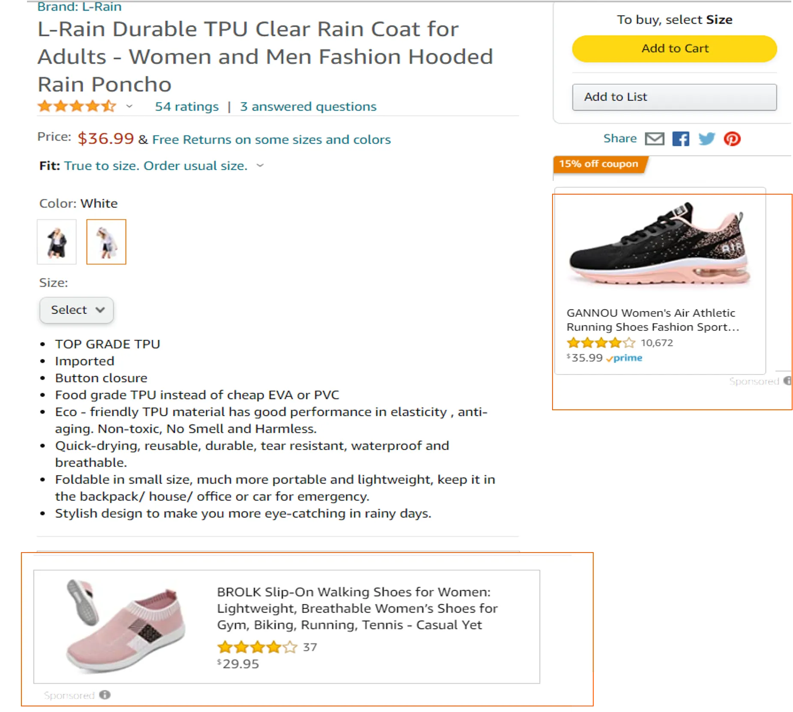Image resolution: width=793 pixels, height=712 pixels.
Task: Click info icon beside GANNOU ad Sponsored label
Action: (787, 381)
